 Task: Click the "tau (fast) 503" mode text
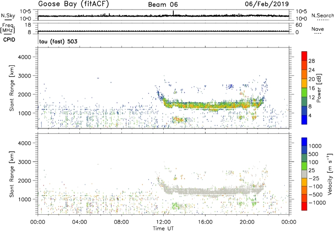pos(58,41)
